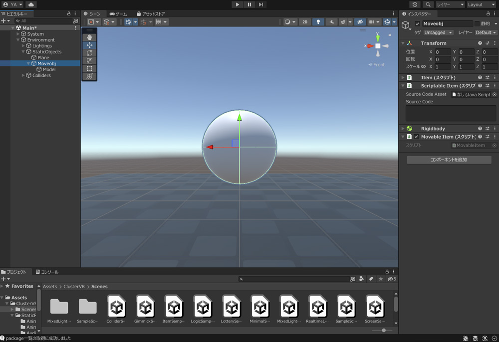Switch to the Console tab
The width and height of the screenshot is (499, 342).
pyautogui.click(x=47, y=272)
